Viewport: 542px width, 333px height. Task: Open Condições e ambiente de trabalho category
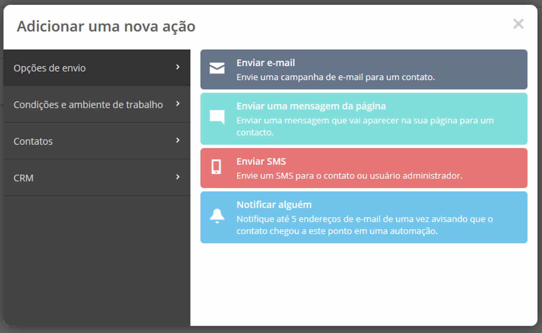(x=97, y=104)
